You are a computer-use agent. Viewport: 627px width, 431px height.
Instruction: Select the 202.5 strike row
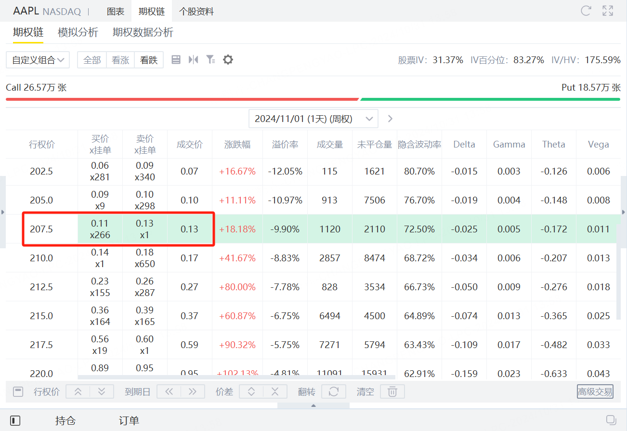pyautogui.click(x=313, y=171)
